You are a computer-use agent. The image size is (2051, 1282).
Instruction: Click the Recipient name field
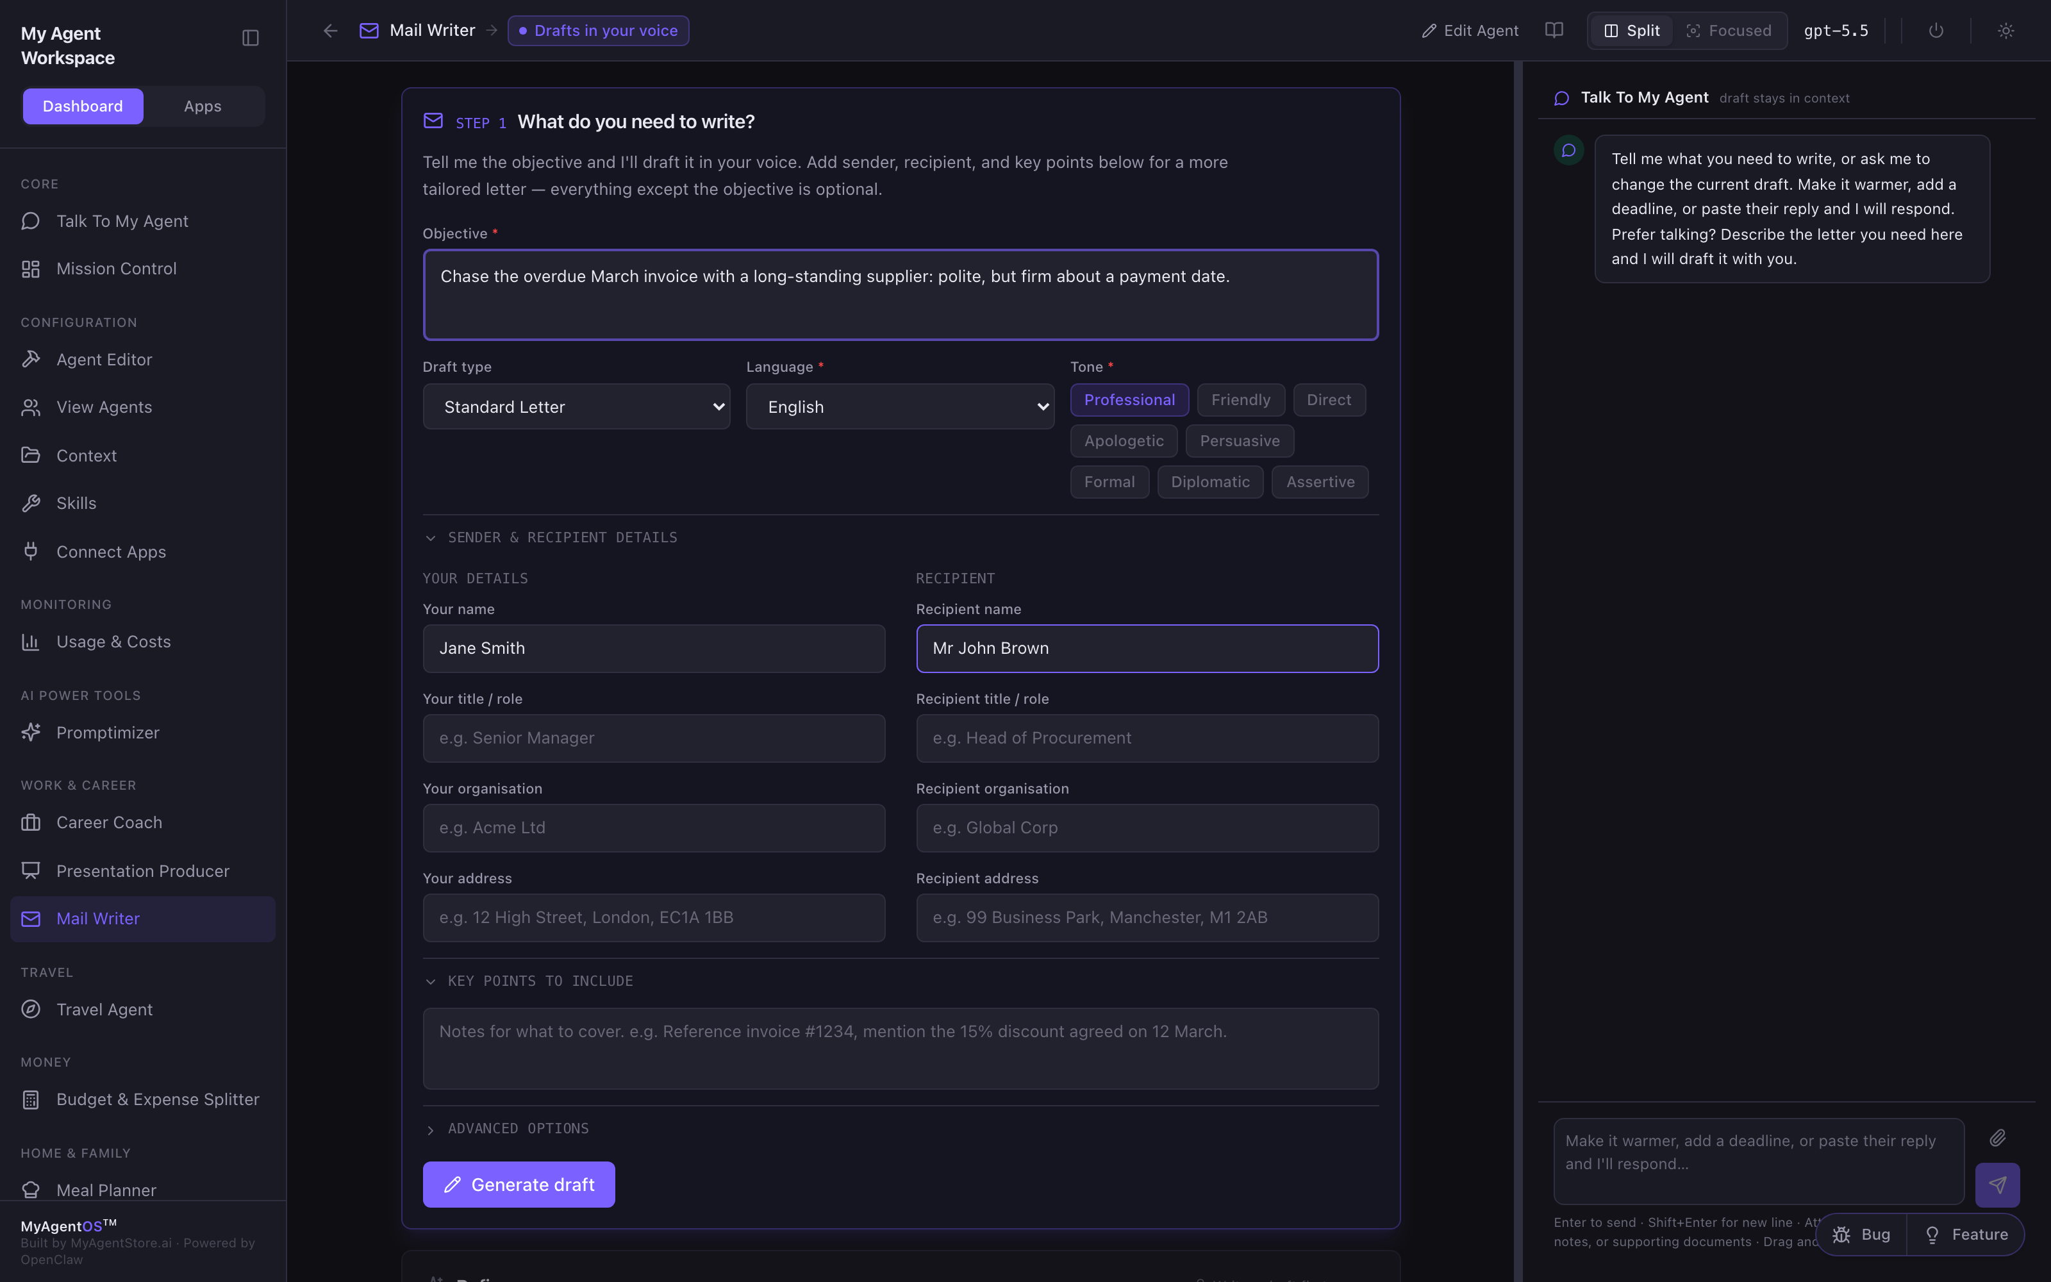[1147, 649]
